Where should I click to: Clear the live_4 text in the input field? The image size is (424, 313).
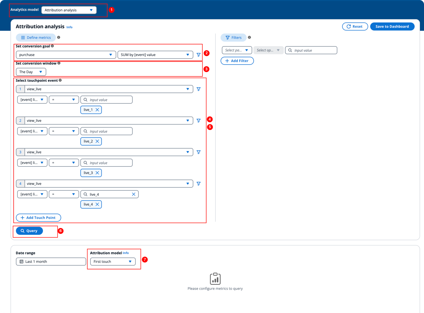(x=134, y=194)
